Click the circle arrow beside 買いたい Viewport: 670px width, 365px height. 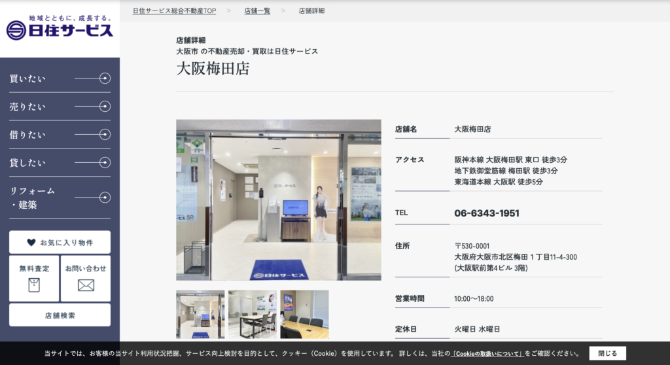click(105, 78)
